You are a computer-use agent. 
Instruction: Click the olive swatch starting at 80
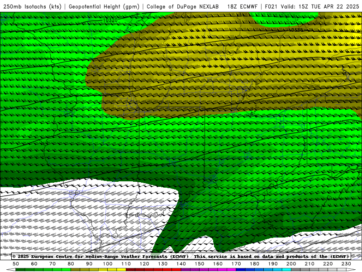75,270
